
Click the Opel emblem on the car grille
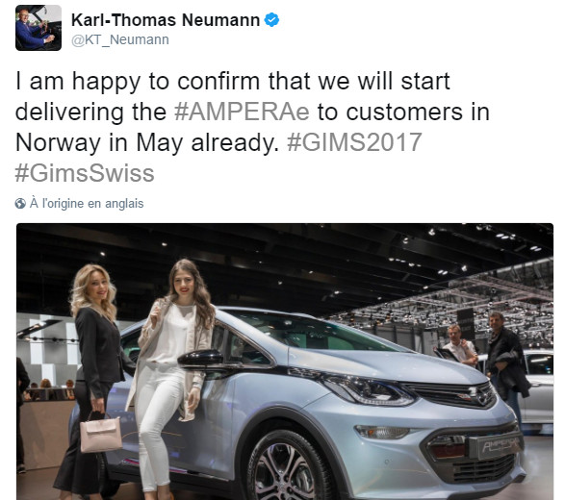[x=471, y=393]
